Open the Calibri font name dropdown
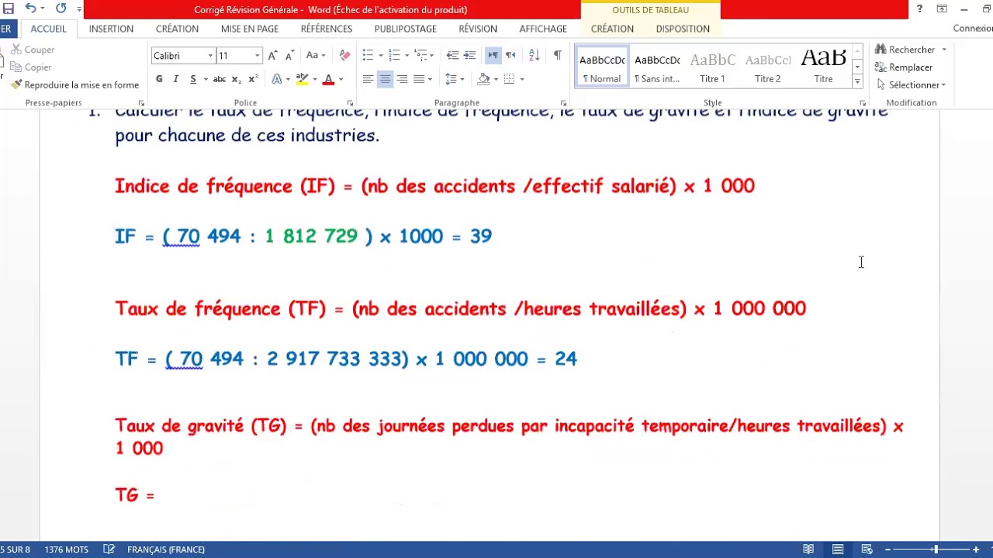The image size is (993, 558). [210, 56]
